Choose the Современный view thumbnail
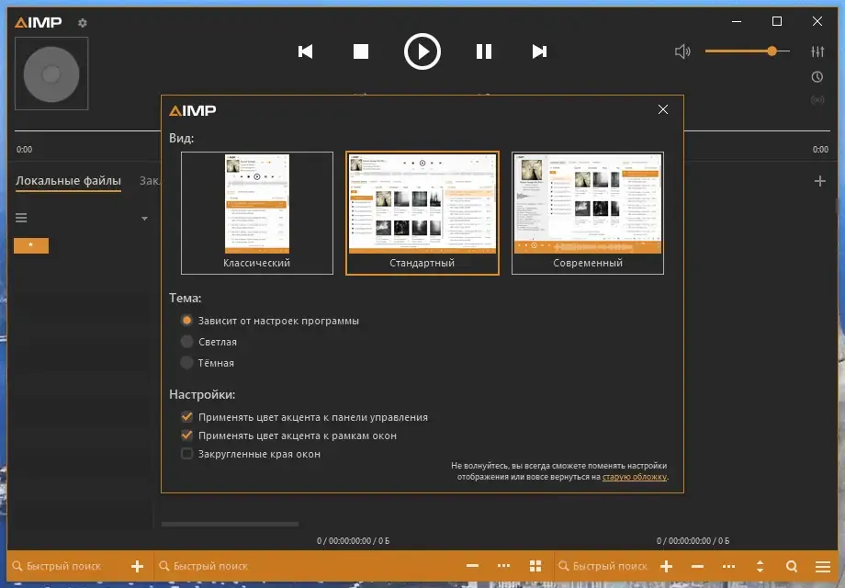The image size is (845, 588). (x=588, y=213)
